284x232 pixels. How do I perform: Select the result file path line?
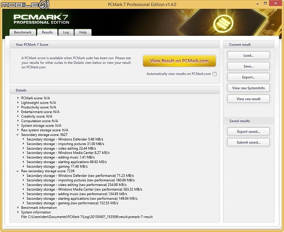(87, 217)
